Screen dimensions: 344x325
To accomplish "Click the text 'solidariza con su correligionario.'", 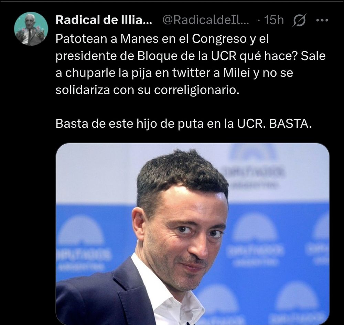I will pyautogui.click(x=147, y=90).
